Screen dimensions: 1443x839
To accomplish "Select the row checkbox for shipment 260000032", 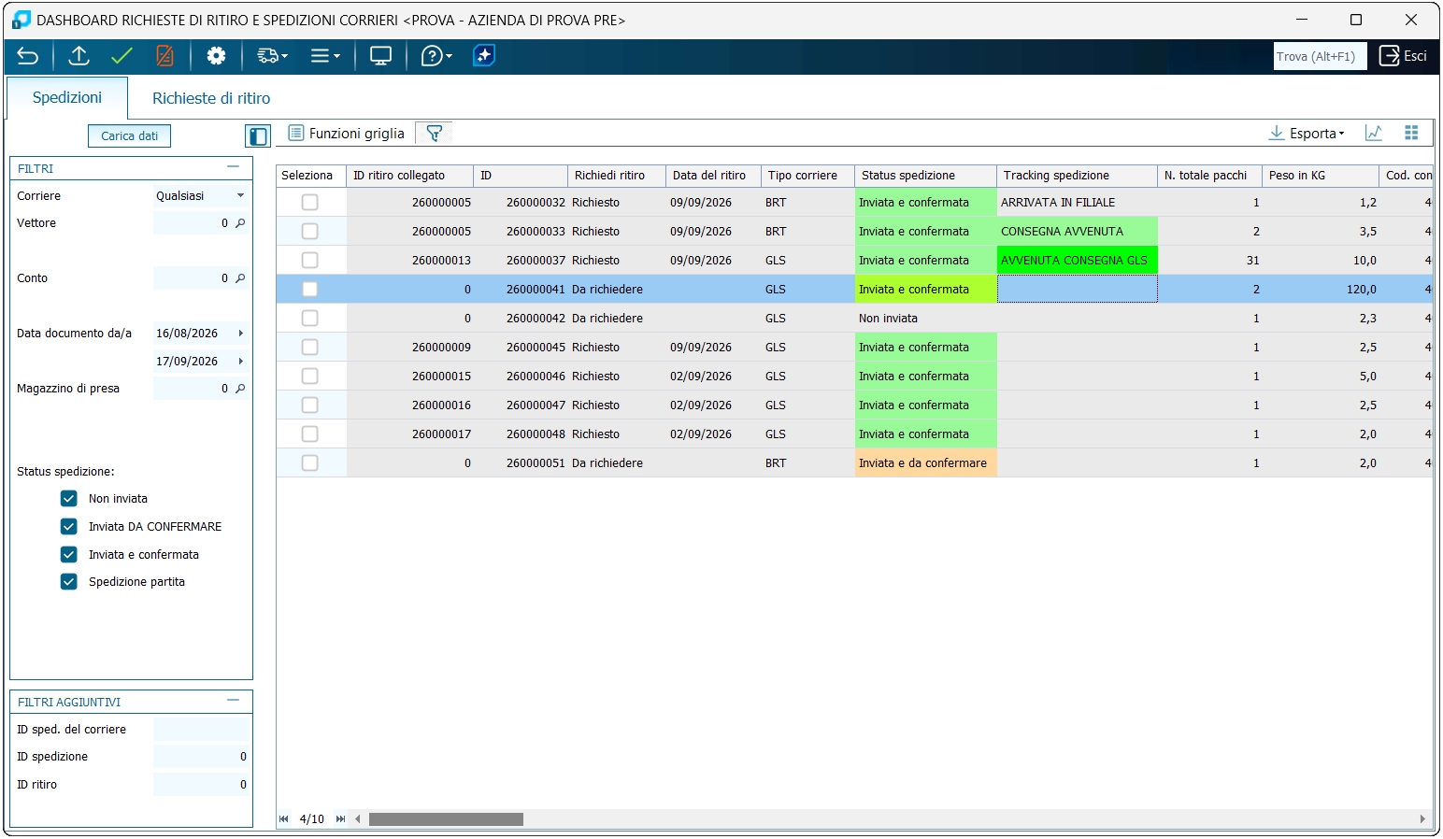I will (310, 203).
